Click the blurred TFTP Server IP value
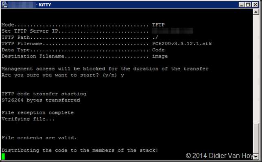Screen dimensions: 262x162 172,31
